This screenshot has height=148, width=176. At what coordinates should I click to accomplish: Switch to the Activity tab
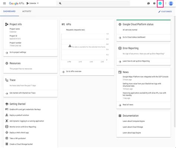coord(27,11)
